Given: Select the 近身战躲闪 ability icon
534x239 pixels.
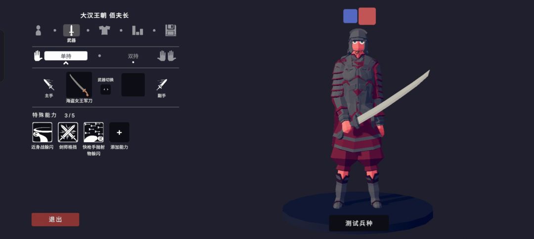Looking at the screenshot, I should (x=42, y=132).
